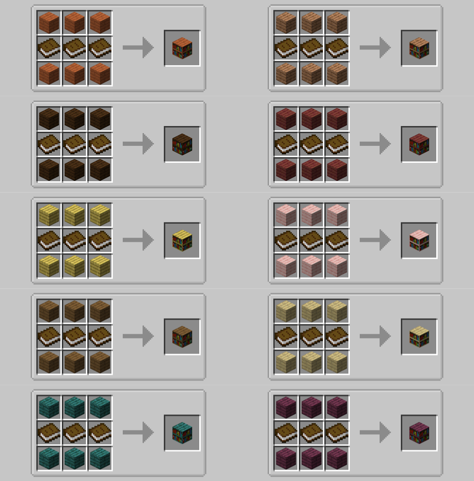Select top-middle mangrove red plank slot
The height and width of the screenshot is (481, 474).
[x=312, y=118]
